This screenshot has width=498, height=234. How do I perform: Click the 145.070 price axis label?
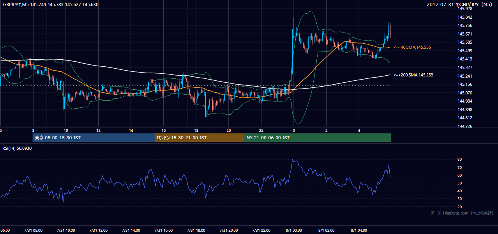[x=464, y=93]
